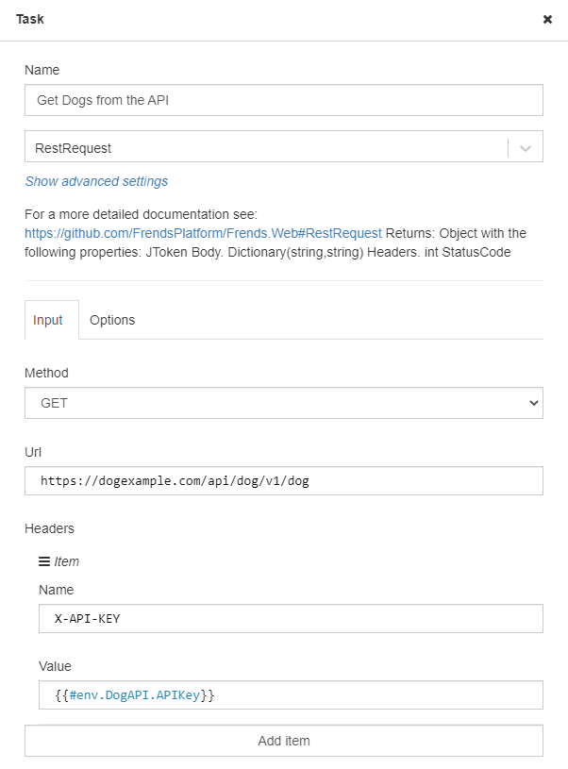Close the Task dialog
The image size is (568, 769).
547,19
